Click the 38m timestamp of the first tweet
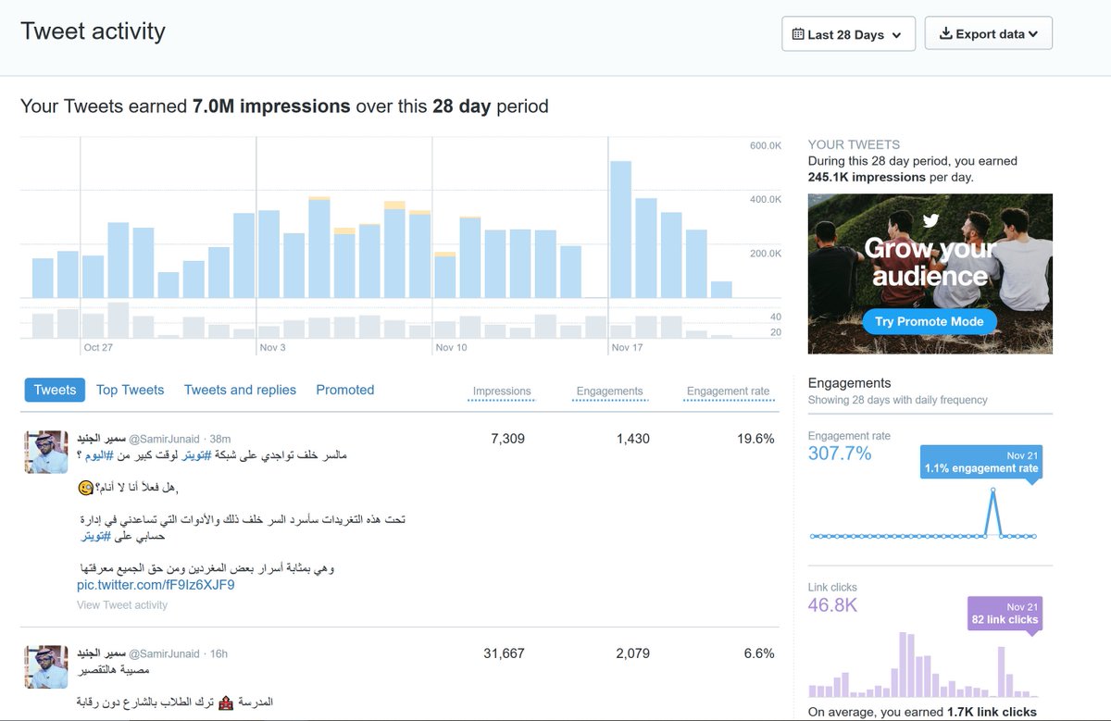Image resolution: width=1111 pixels, height=721 pixels. (x=220, y=439)
